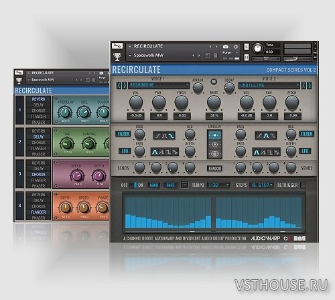The width and height of the screenshot is (335, 300).
Task: Toggle the Voice 2 FILTER button
Action: click(306, 134)
